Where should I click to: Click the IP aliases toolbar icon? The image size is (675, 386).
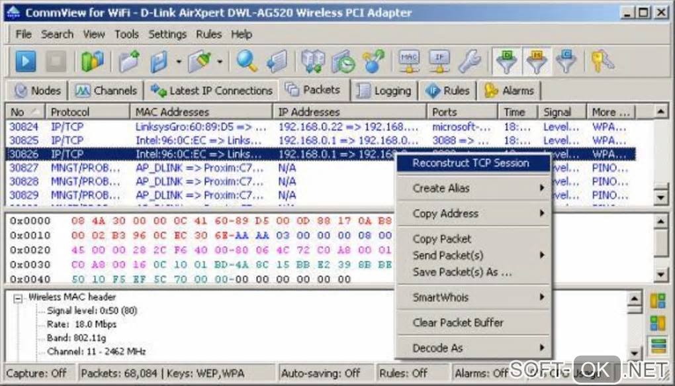click(x=439, y=61)
